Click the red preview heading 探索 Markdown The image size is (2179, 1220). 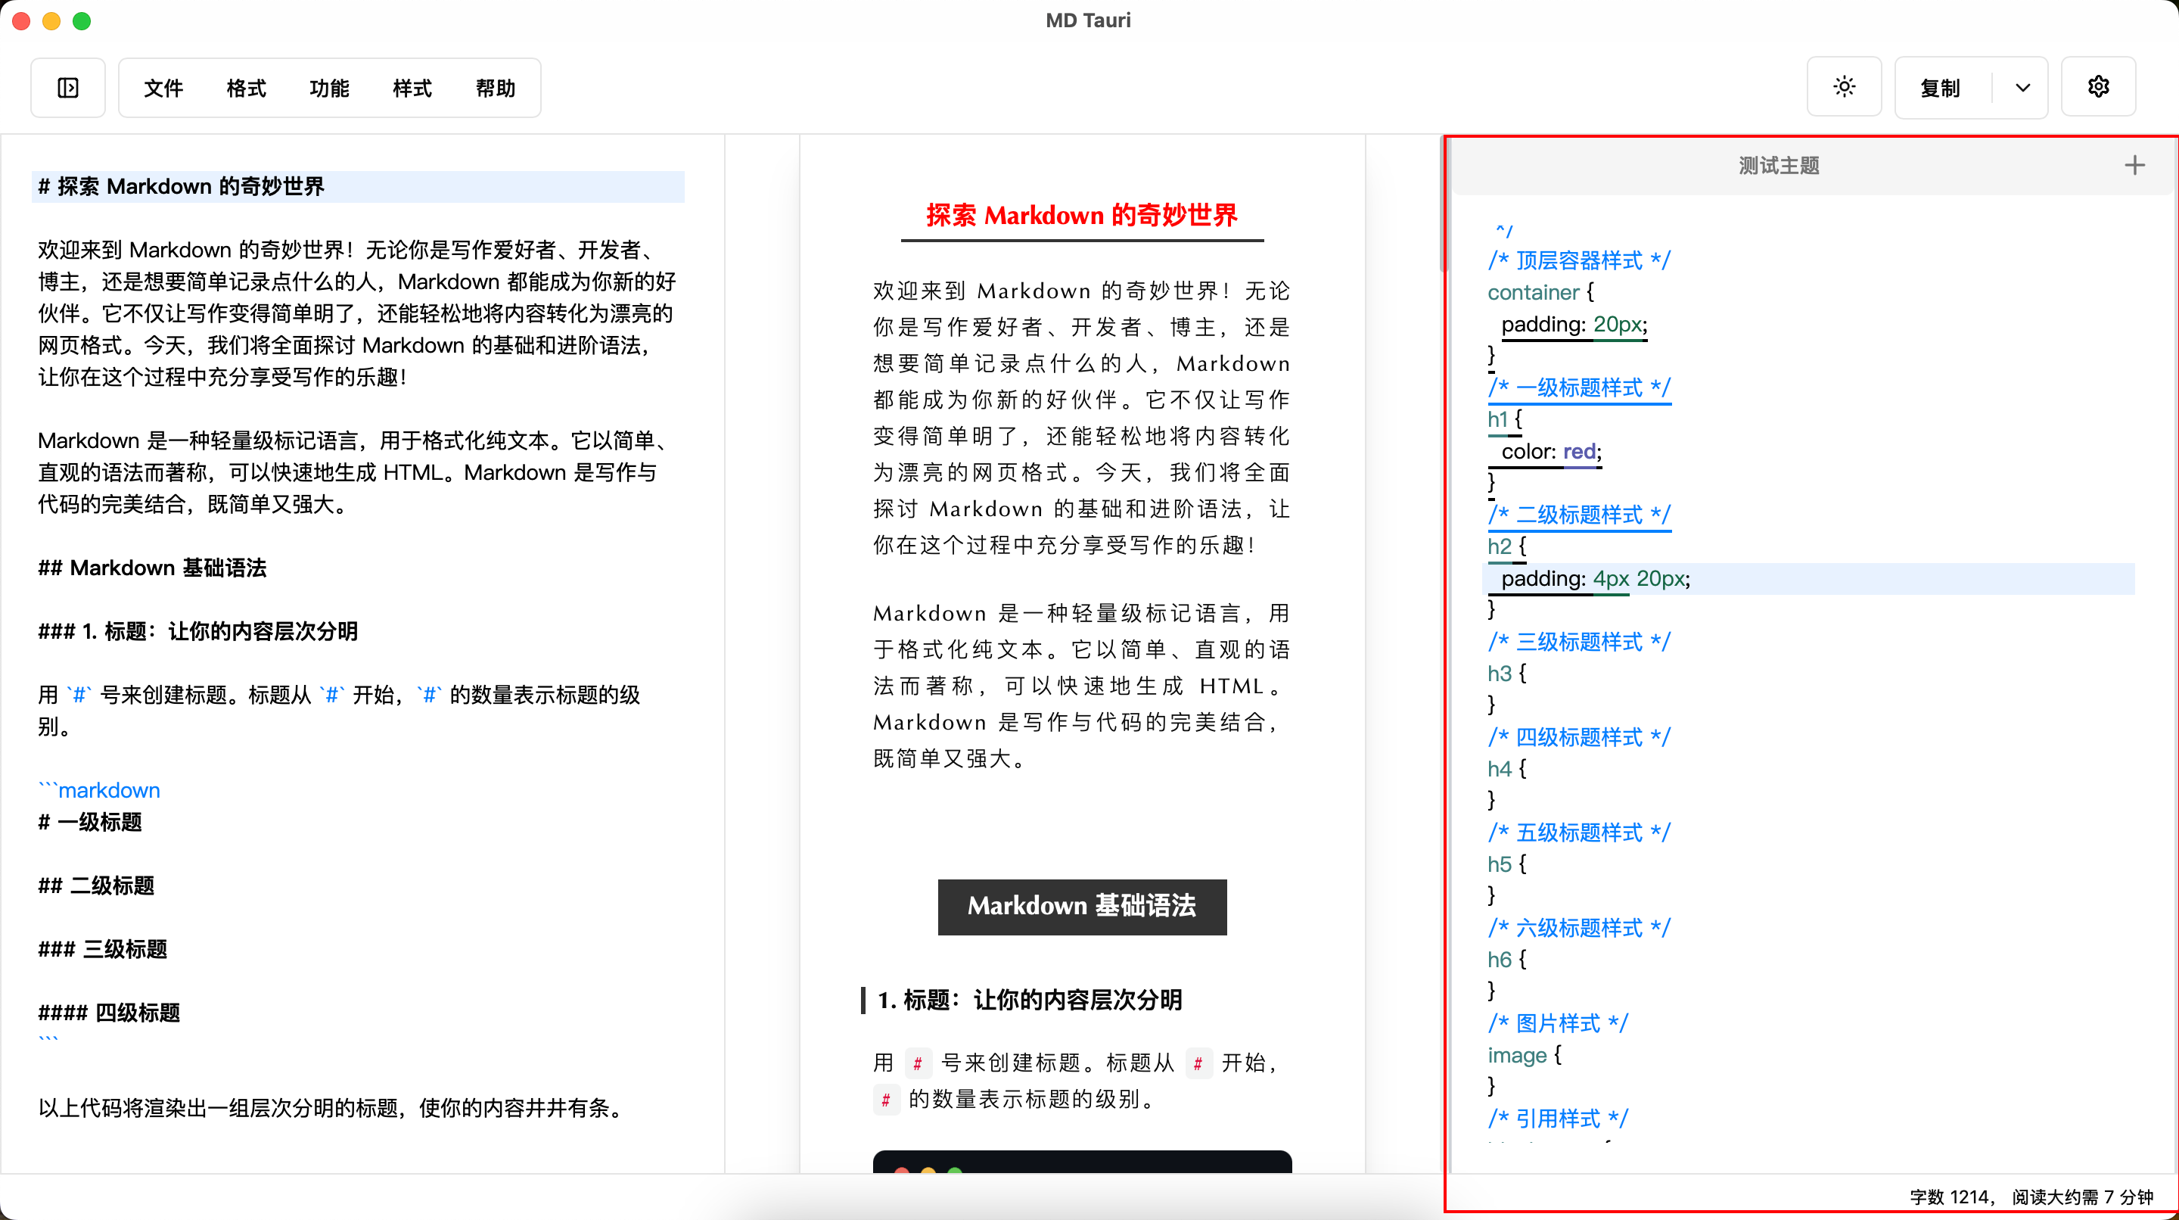[1081, 215]
